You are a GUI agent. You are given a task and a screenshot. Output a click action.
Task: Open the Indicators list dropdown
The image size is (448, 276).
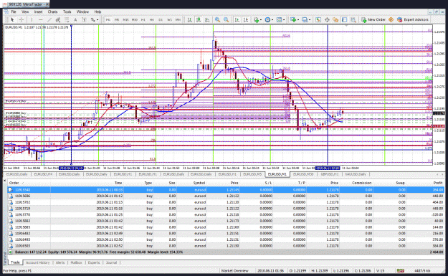258,20
